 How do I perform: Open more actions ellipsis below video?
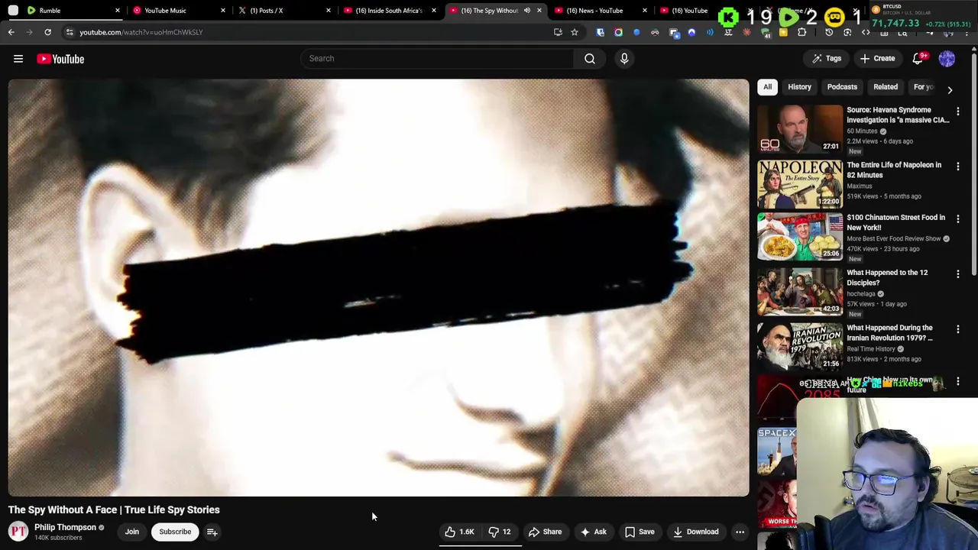point(740,532)
